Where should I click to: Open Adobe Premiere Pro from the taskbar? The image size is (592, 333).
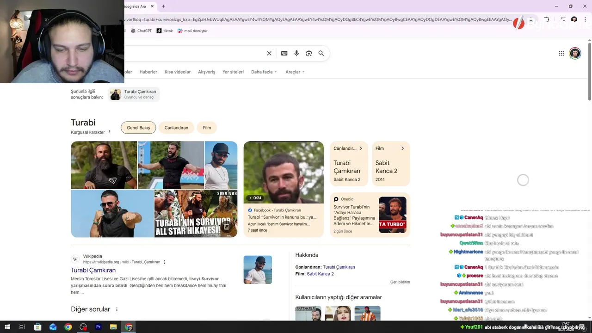point(98,327)
